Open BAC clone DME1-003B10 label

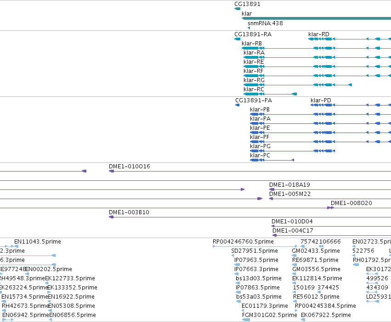point(129,213)
